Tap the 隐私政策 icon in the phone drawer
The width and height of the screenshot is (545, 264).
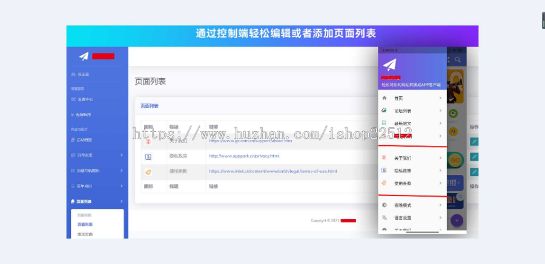(x=384, y=170)
